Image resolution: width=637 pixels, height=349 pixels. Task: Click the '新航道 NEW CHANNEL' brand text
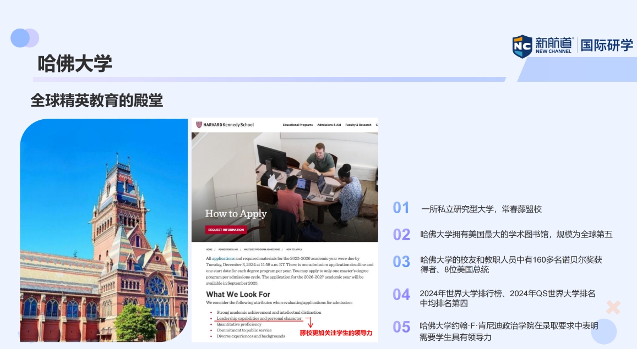click(x=554, y=45)
